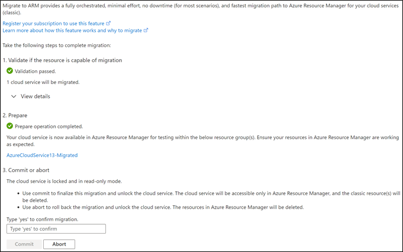
Task: Click the 1 cloud service will be migrated text
Action: tap(43, 82)
